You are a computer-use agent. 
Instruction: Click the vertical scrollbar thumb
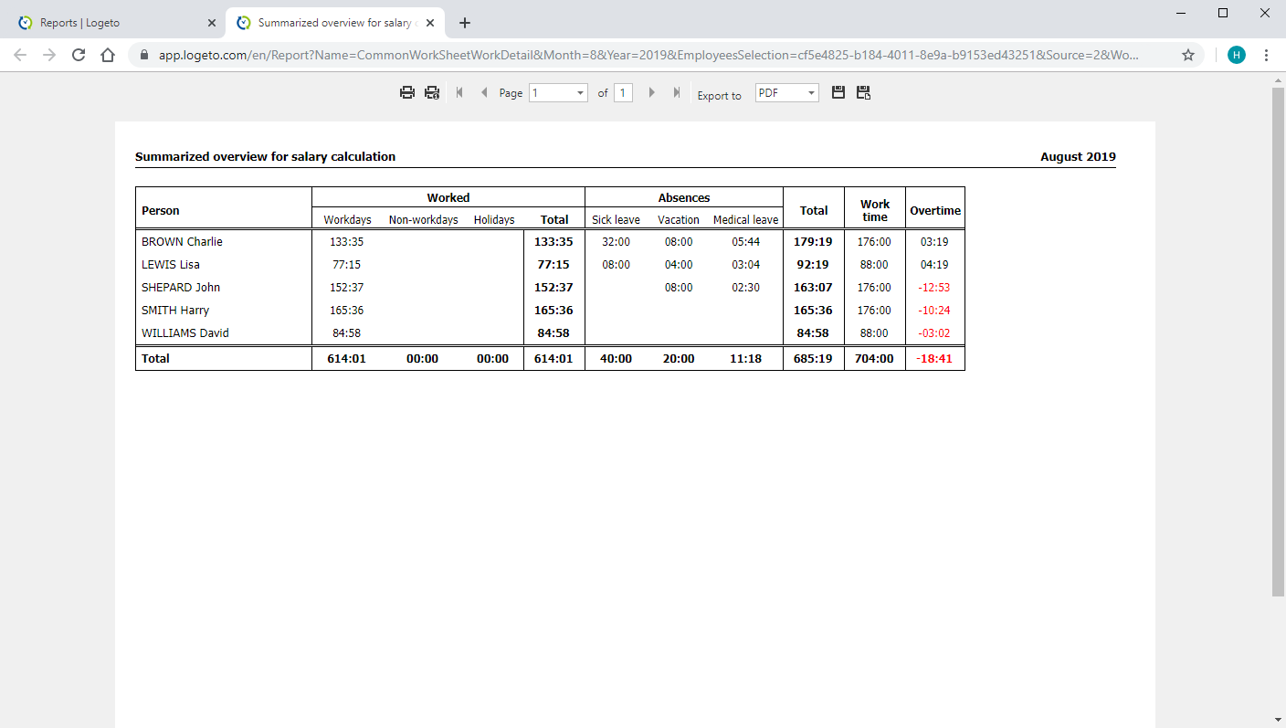coord(1278,343)
